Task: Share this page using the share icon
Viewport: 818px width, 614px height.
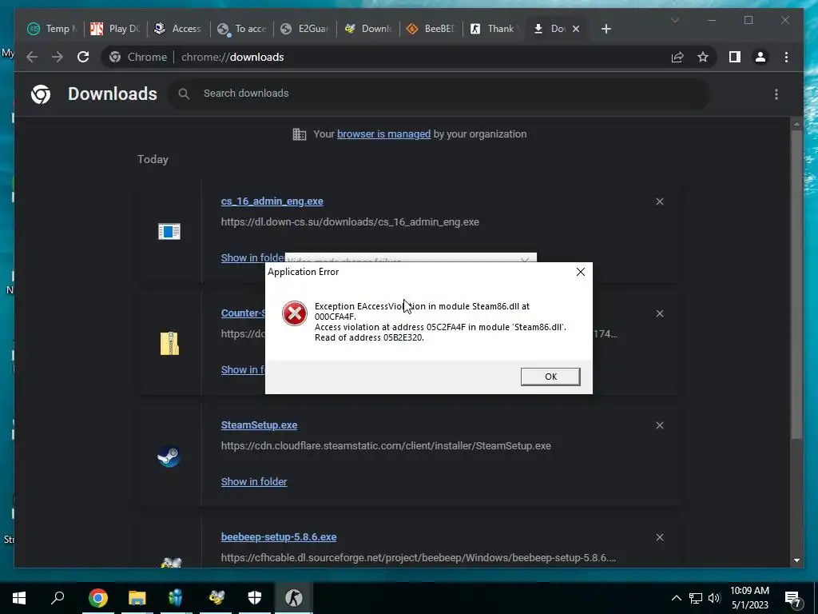Action: click(677, 57)
